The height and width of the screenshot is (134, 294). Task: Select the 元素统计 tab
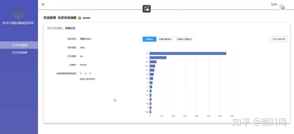(x=149, y=39)
